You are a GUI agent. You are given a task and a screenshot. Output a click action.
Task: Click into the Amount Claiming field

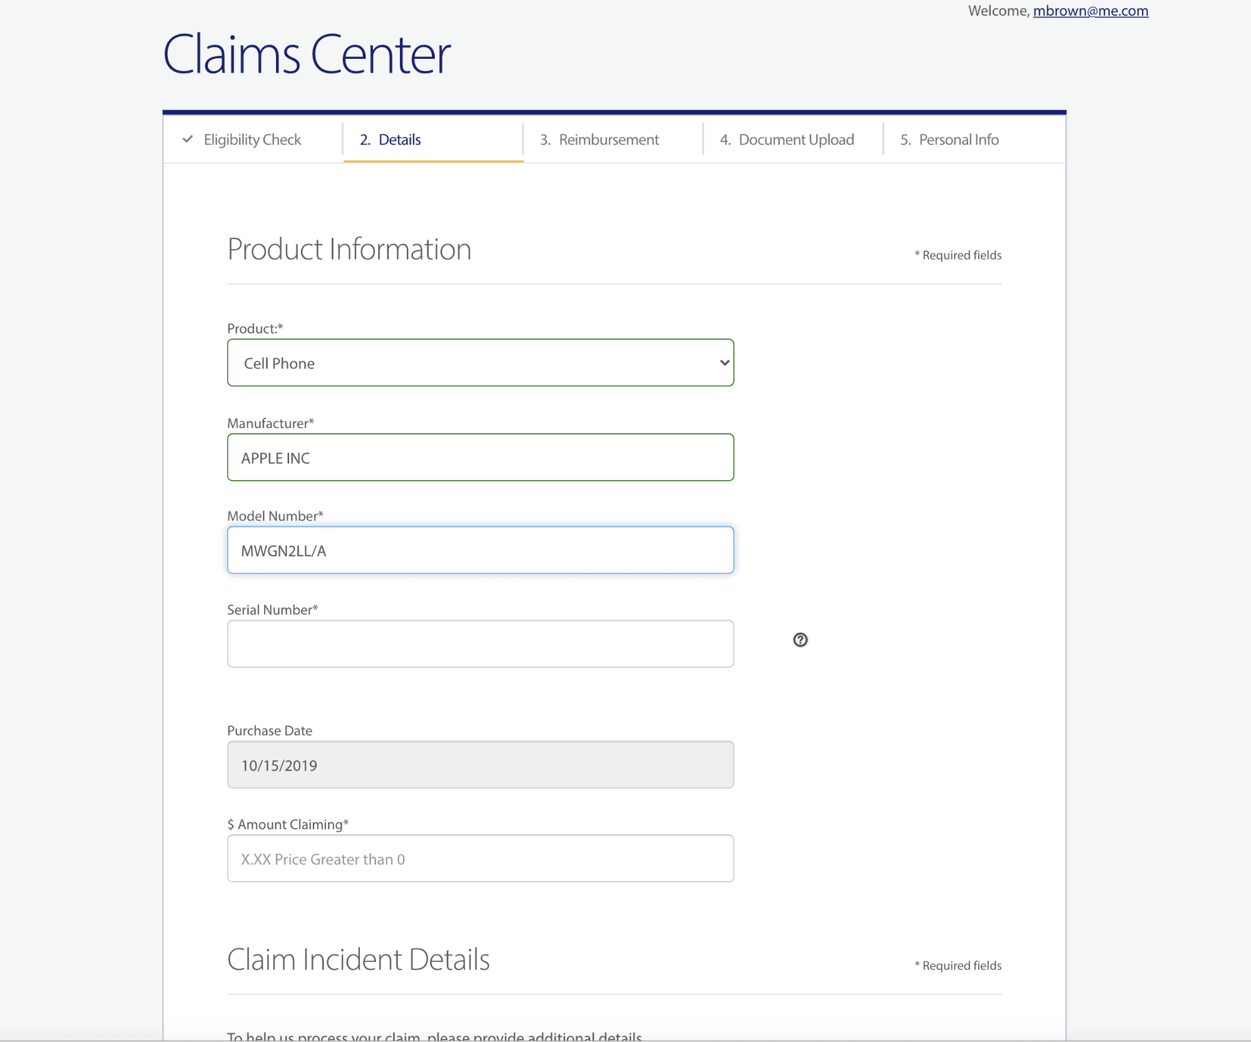tap(480, 859)
